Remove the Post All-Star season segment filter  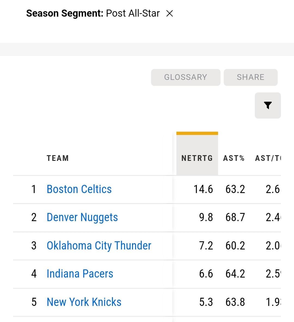click(170, 14)
